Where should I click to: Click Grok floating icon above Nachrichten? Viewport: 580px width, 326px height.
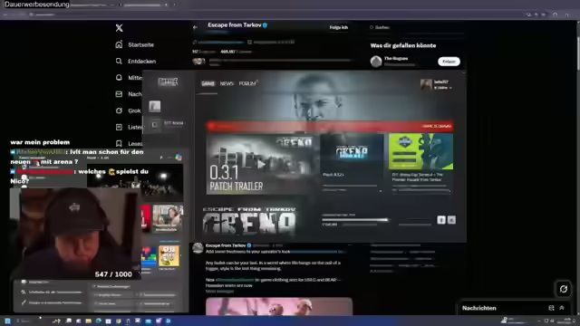(x=564, y=289)
